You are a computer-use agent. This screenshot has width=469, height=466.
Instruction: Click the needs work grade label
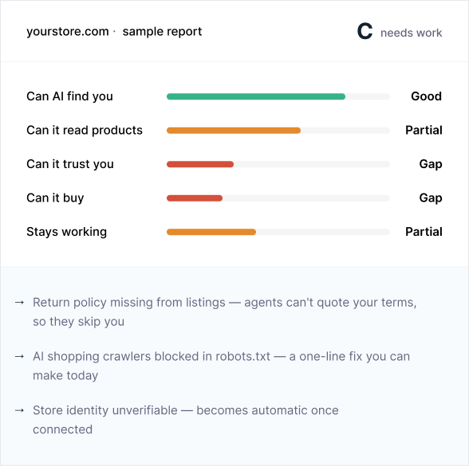pyautogui.click(x=412, y=33)
